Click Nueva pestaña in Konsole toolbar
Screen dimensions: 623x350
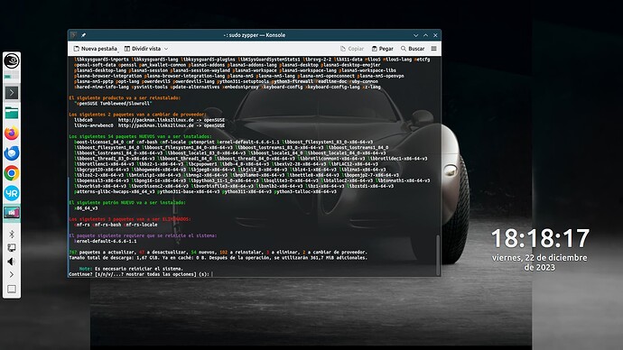(x=96, y=49)
